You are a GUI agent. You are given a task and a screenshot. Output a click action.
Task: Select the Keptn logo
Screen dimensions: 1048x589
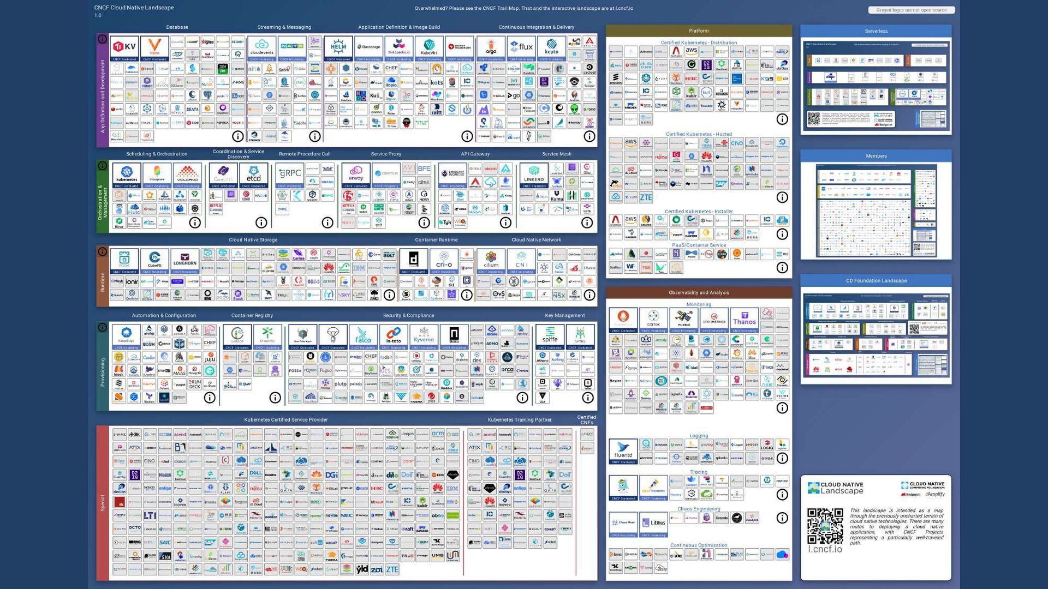point(552,49)
